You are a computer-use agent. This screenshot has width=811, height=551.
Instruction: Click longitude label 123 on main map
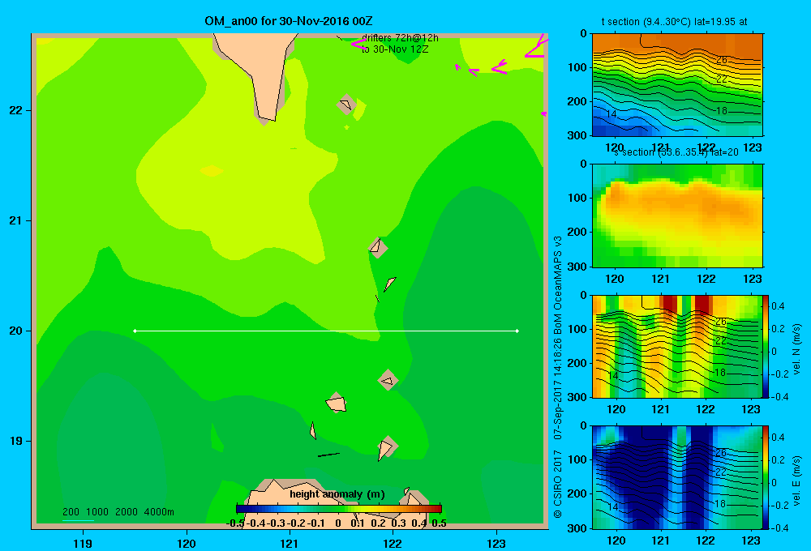coord(496,544)
